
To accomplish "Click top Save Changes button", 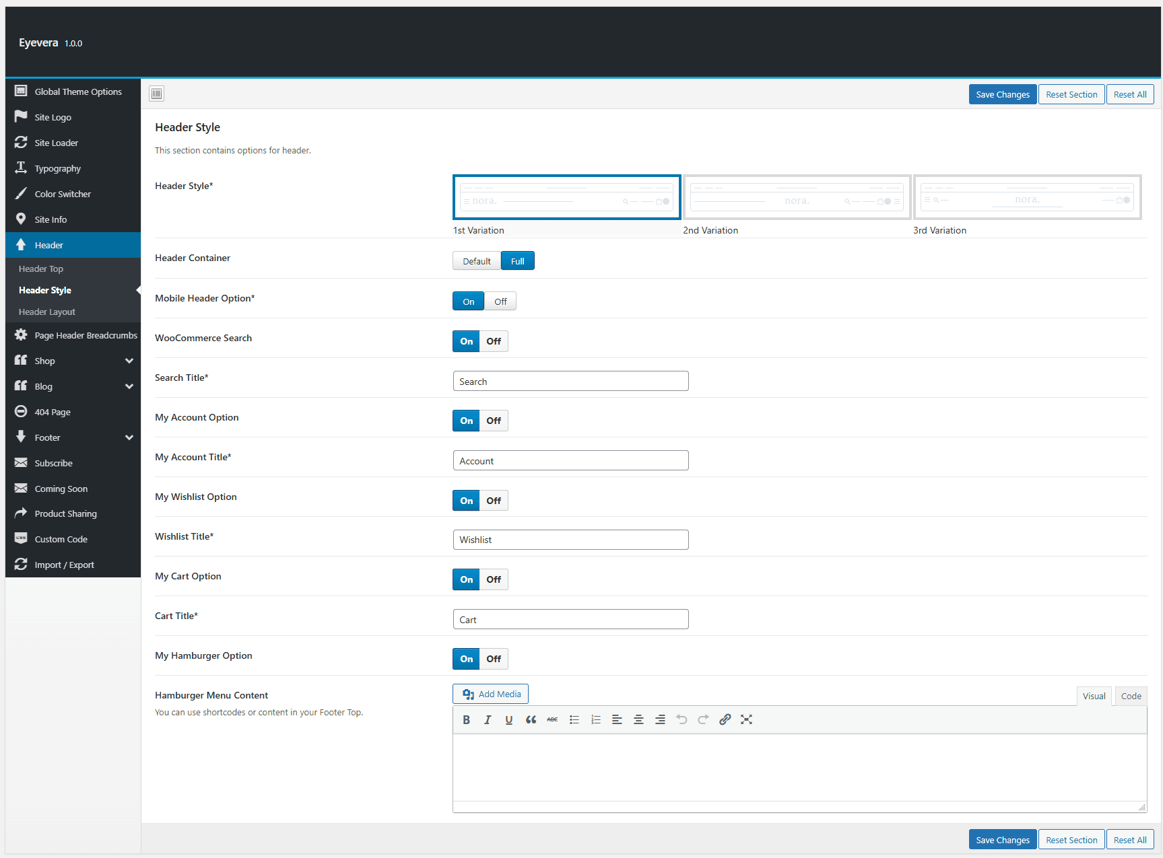I will point(1003,94).
